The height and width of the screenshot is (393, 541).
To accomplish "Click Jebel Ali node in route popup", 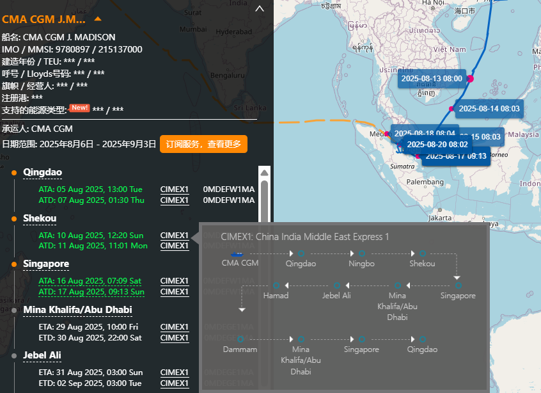I will (337, 285).
